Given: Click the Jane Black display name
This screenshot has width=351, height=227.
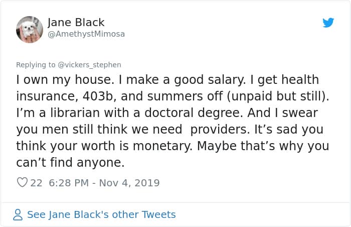Looking at the screenshot, I should pyautogui.click(x=76, y=23).
